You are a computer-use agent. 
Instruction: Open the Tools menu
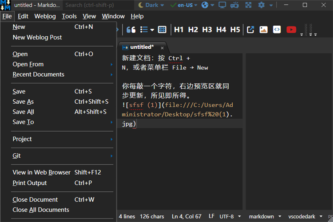click(69, 16)
